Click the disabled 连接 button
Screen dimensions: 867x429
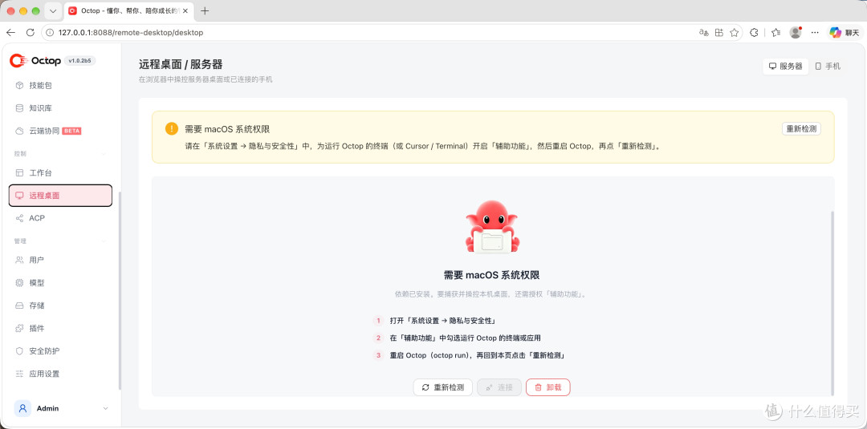(x=499, y=387)
